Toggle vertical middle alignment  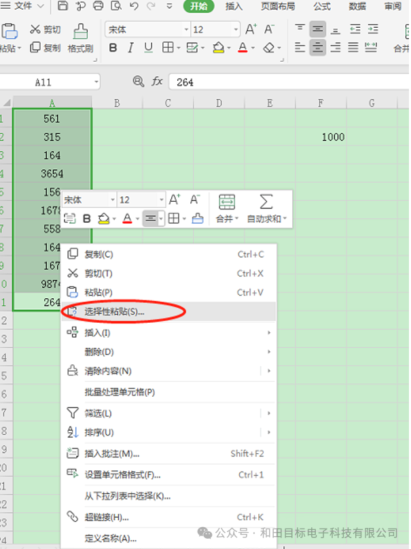click(x=317, y=29)
